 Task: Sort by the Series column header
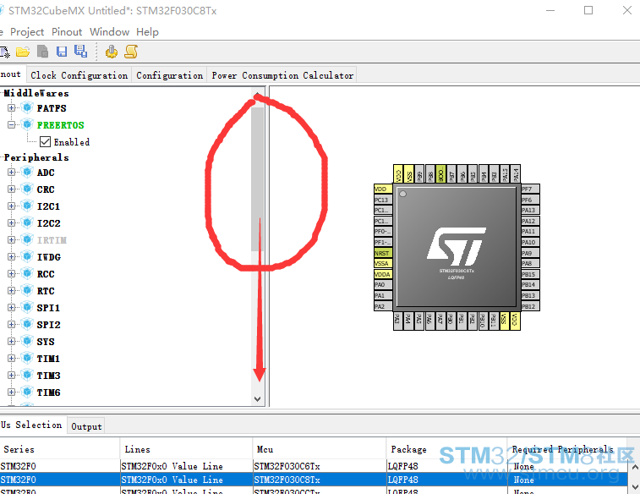pyautogui.click(x=59, y=449)
